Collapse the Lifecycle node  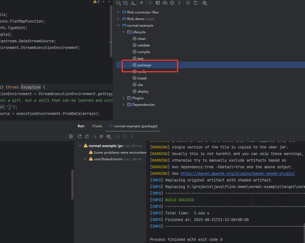124,32
